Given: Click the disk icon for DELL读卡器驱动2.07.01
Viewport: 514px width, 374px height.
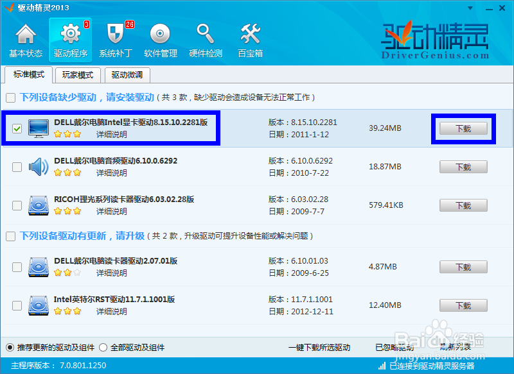Looking at the screenshot, I should pos(39,267).
